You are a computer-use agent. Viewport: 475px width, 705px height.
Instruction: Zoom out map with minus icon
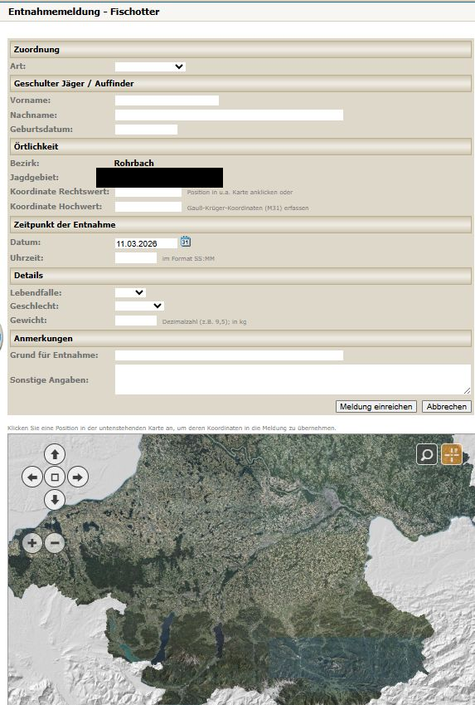tap(55, 543)
